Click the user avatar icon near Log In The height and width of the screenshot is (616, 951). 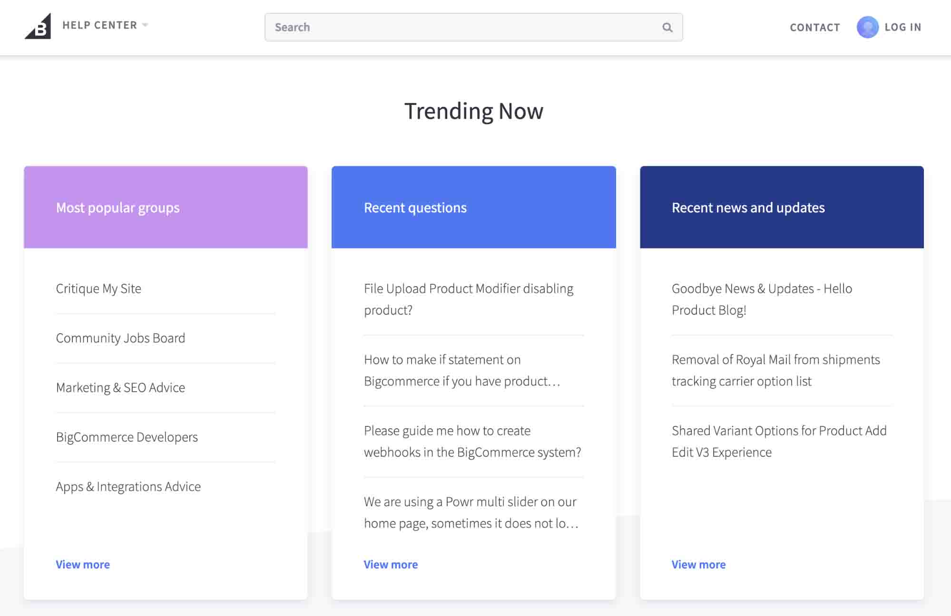pyautogui.click(x=867, y=27)
